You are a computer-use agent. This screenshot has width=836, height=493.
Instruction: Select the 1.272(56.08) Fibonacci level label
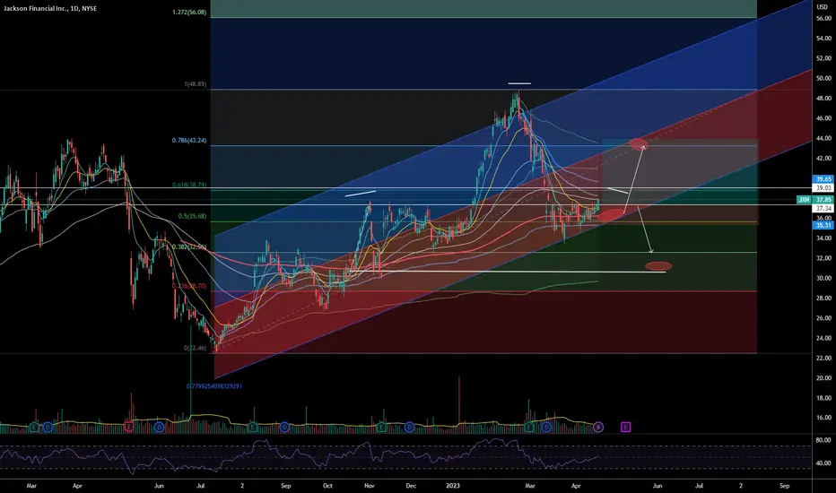pos(189,13)
